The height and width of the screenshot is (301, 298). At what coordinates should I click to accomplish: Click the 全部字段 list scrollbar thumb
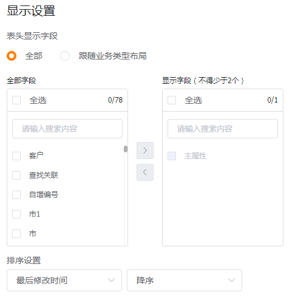(x=126, y=149)
